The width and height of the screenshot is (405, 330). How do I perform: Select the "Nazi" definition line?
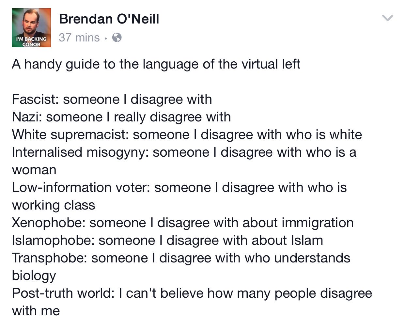(x=121, y=117)
